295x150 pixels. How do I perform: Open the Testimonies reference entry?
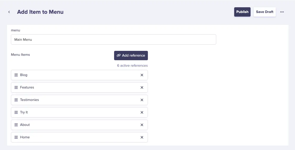pyautogui.click(x=29, y=100)
